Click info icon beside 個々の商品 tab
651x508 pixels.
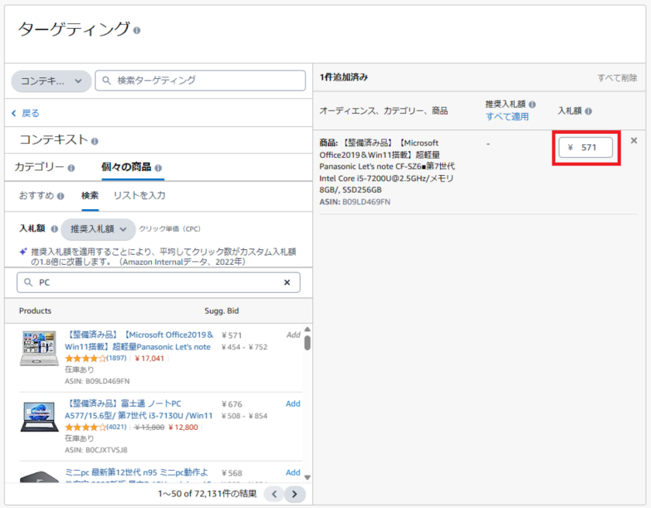tap(158, 167)
